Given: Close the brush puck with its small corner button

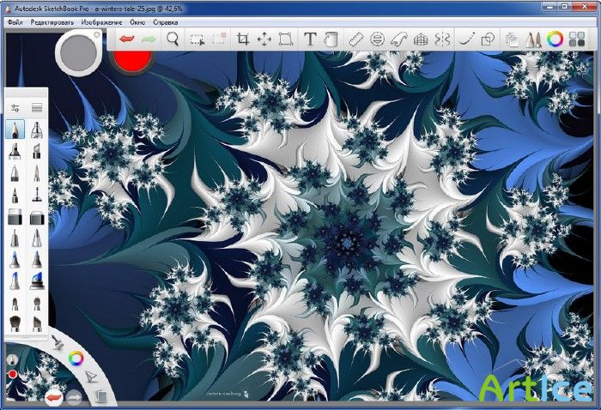Looking at the screenshot, I should (x=96, y=35).
